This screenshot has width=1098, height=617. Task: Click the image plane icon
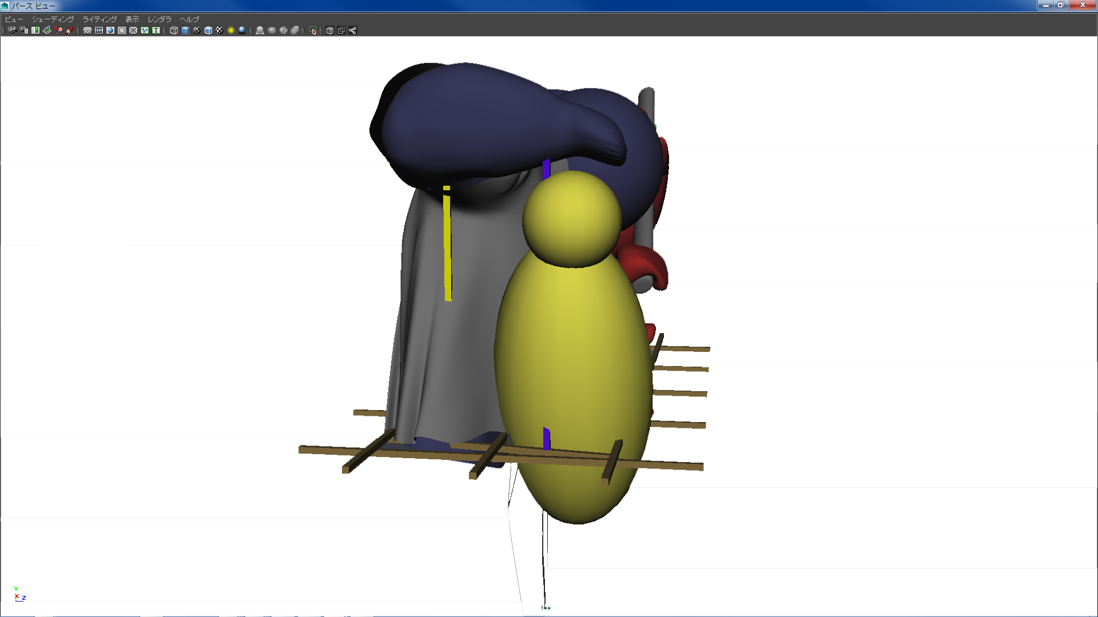click(47, 30)
